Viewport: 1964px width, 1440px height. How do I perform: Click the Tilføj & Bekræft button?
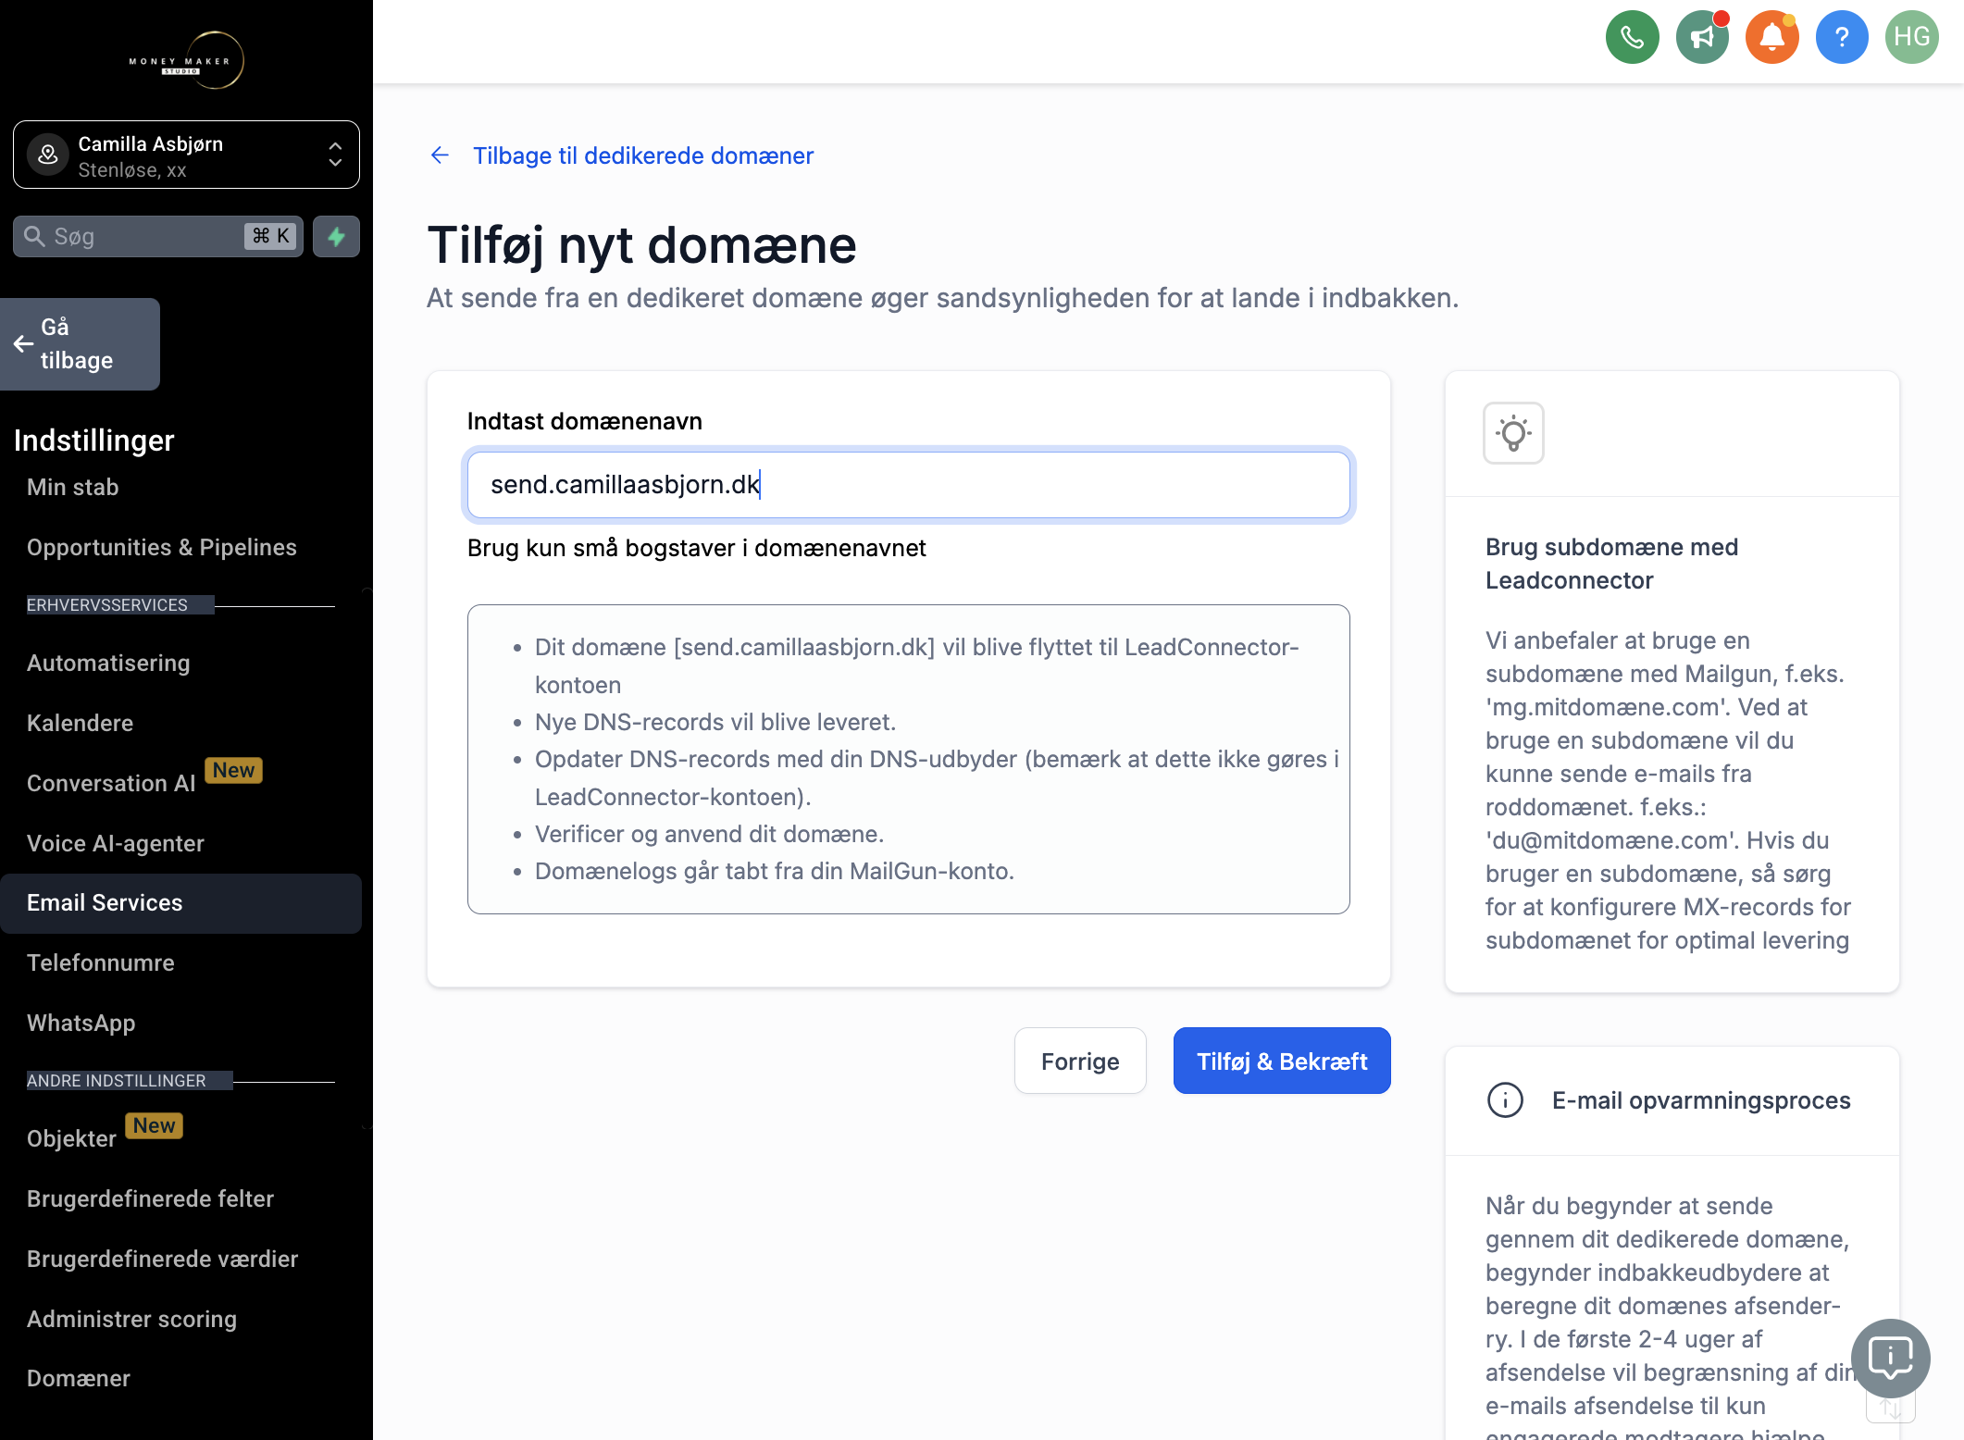tap(1282, 1061)
